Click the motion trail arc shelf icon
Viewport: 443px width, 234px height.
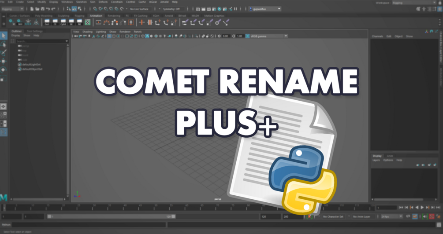[x=107, y=22]
